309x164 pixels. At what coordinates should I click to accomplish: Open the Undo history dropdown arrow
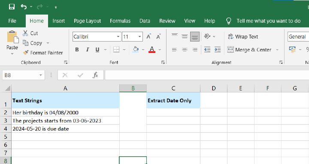point(31,7)
